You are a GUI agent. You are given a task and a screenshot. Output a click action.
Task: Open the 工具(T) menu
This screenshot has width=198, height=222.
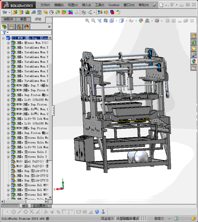coord(99,5)
